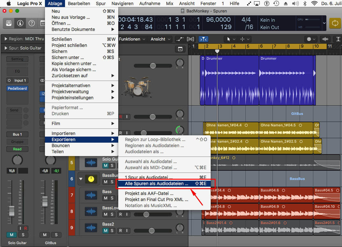
Task: Click the waveform zoom button
Action: (325, 39)
